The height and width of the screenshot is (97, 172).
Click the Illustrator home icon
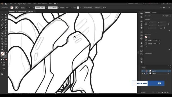pos(6,4)
